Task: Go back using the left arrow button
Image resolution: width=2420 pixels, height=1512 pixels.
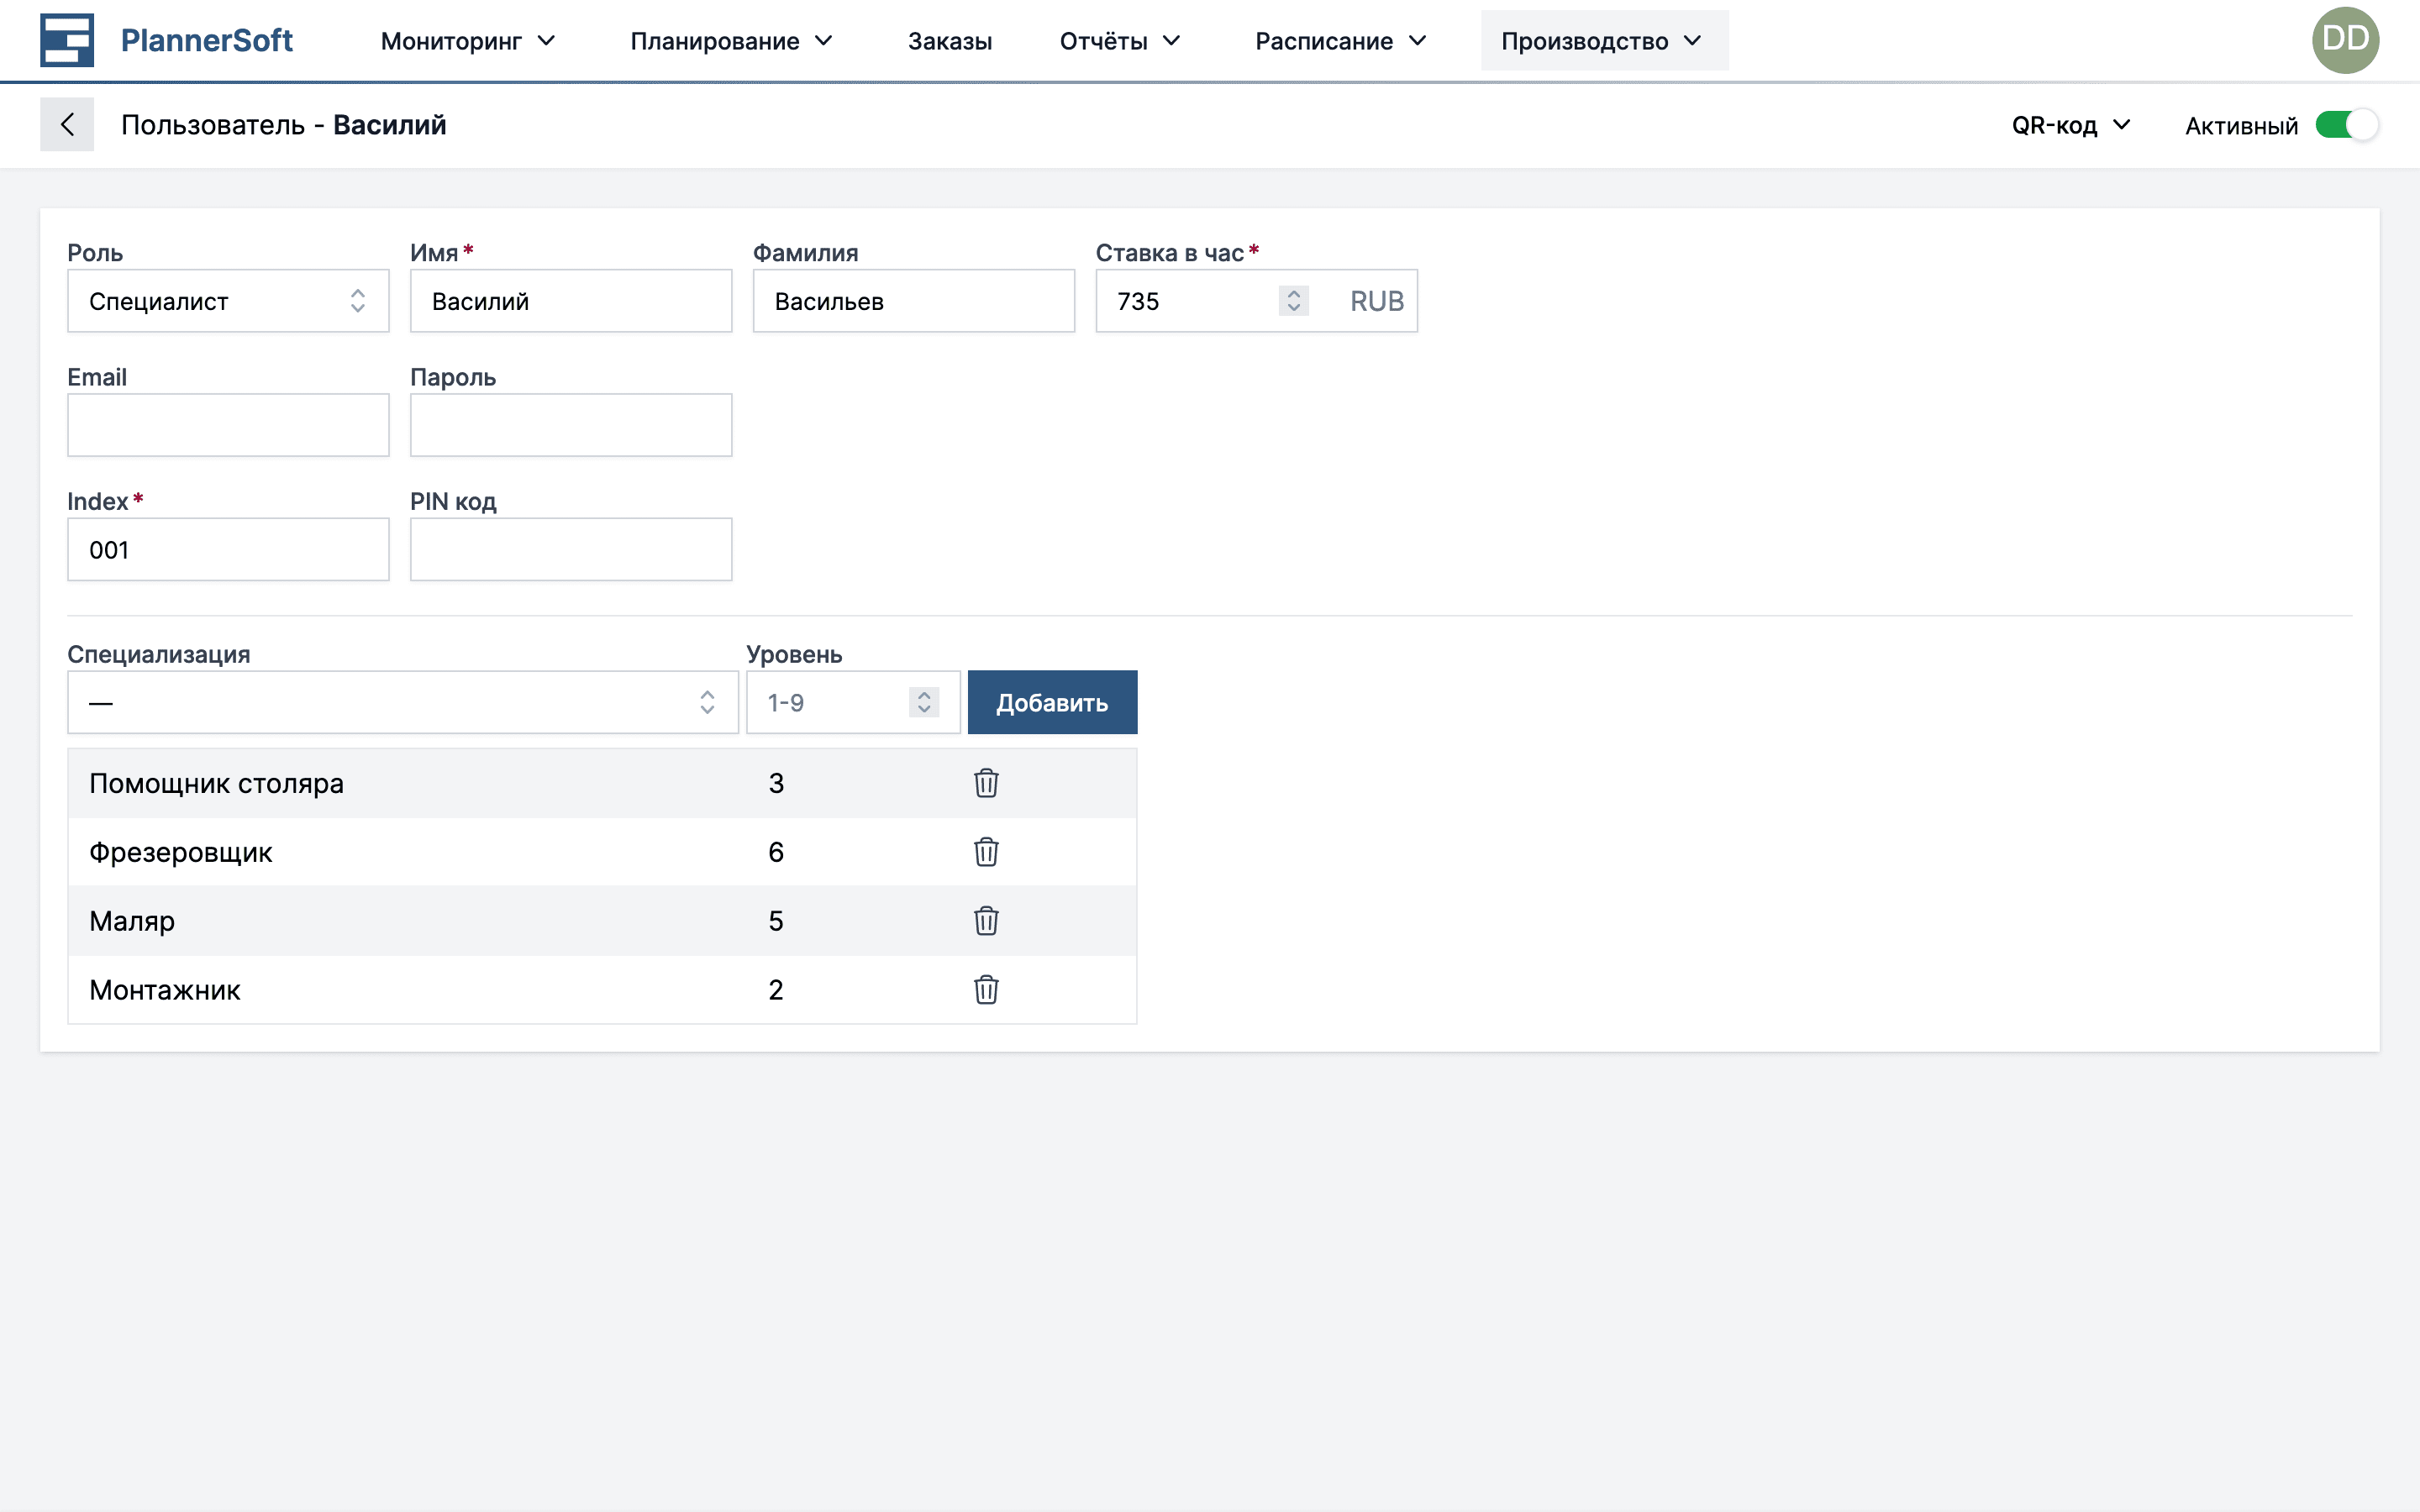Action: pos(67,124)
